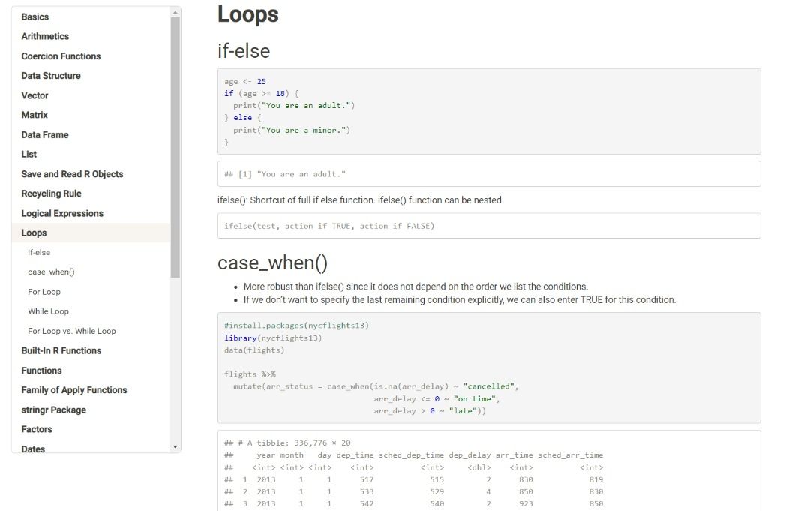The image size is (810, 511).
Task: Go to Save and Read R Objects
Action: pos(72,173)
